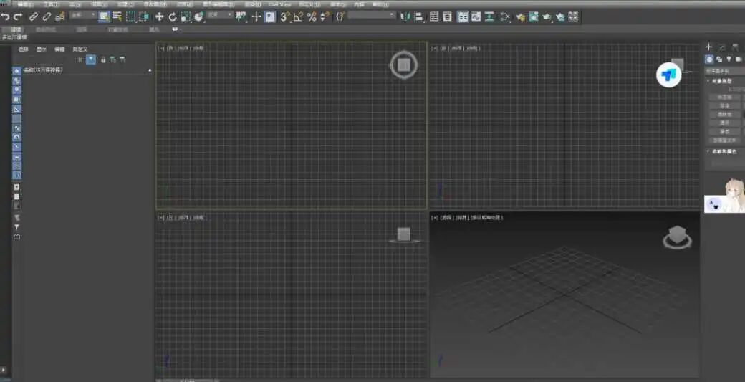This screenshot has width=745, height=382.
Task: Toggle the Spinner Snap button
Action: pos(325,17)
